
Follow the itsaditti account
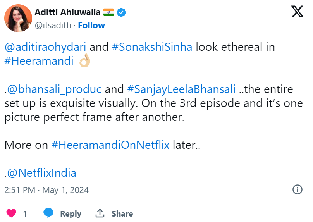pos(91,26)
